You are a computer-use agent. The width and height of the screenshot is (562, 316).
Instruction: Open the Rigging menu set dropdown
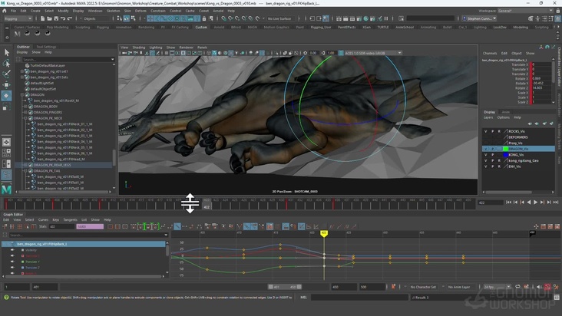(18, 18)
